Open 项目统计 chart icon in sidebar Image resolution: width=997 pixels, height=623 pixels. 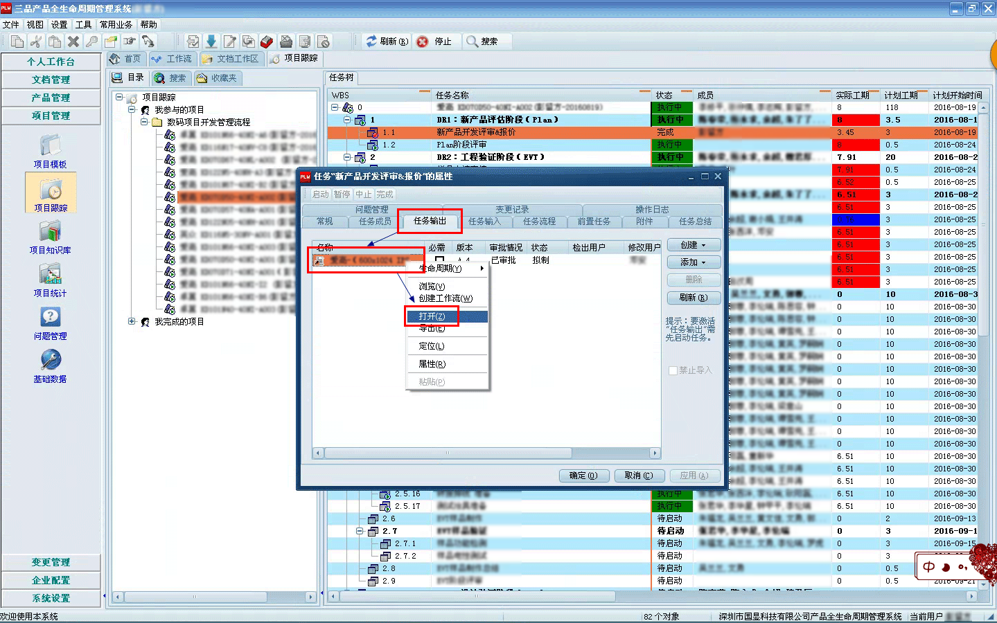click(x=50, y=275)
